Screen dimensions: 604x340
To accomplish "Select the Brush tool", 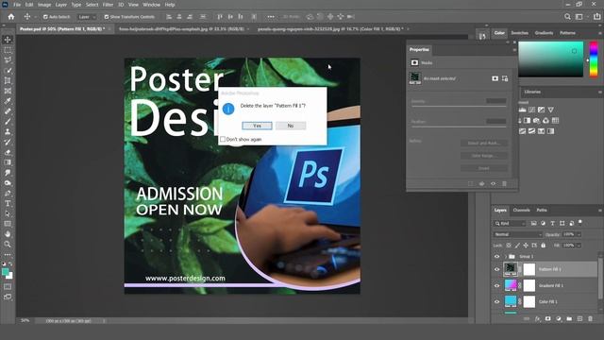I will (x=8, y=122).
